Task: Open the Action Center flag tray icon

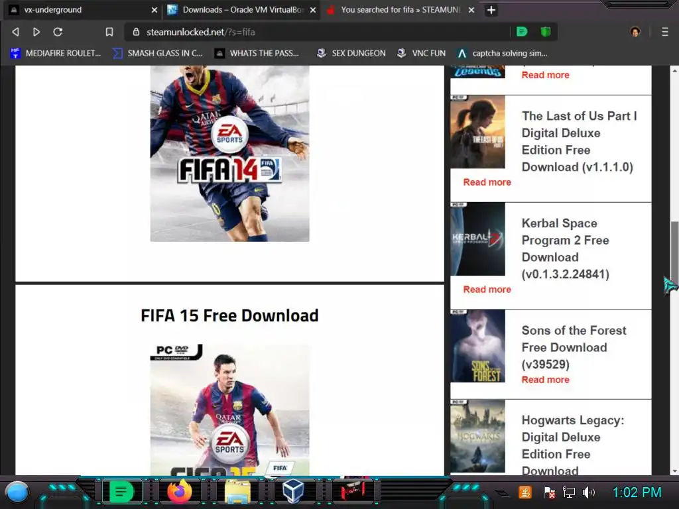Action: (x=548, y=492)
